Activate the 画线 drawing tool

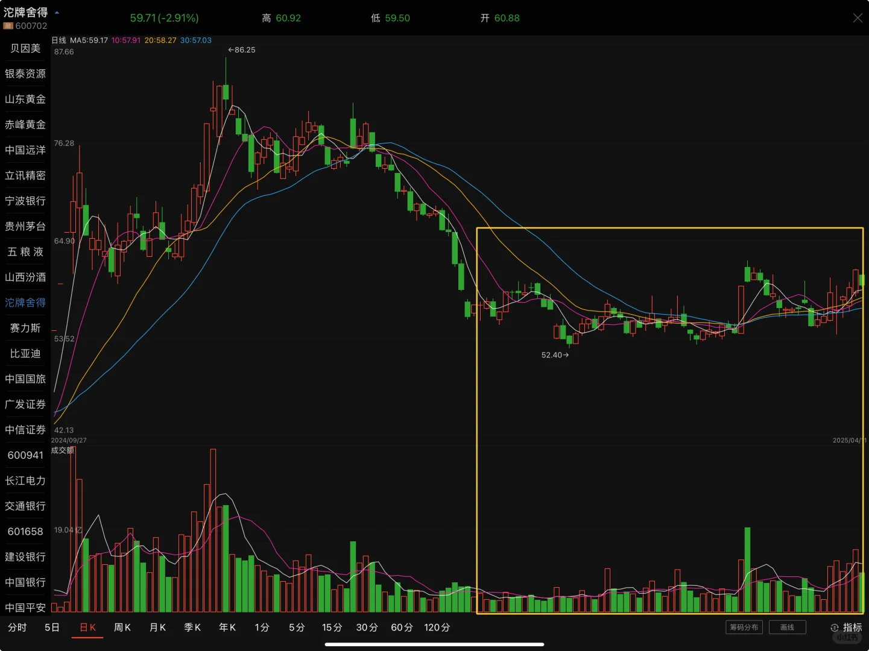point(787,627)
